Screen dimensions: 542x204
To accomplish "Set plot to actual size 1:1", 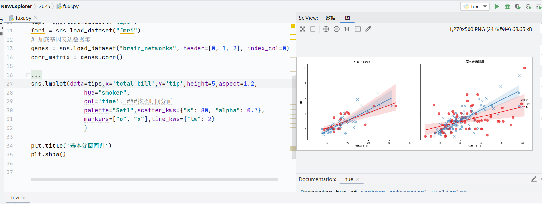I will click(347, 29).
